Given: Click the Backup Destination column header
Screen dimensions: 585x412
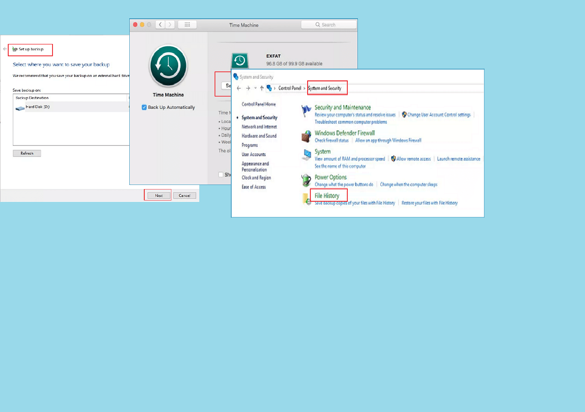Looking at the screenshot, I should tap(70, 98).
